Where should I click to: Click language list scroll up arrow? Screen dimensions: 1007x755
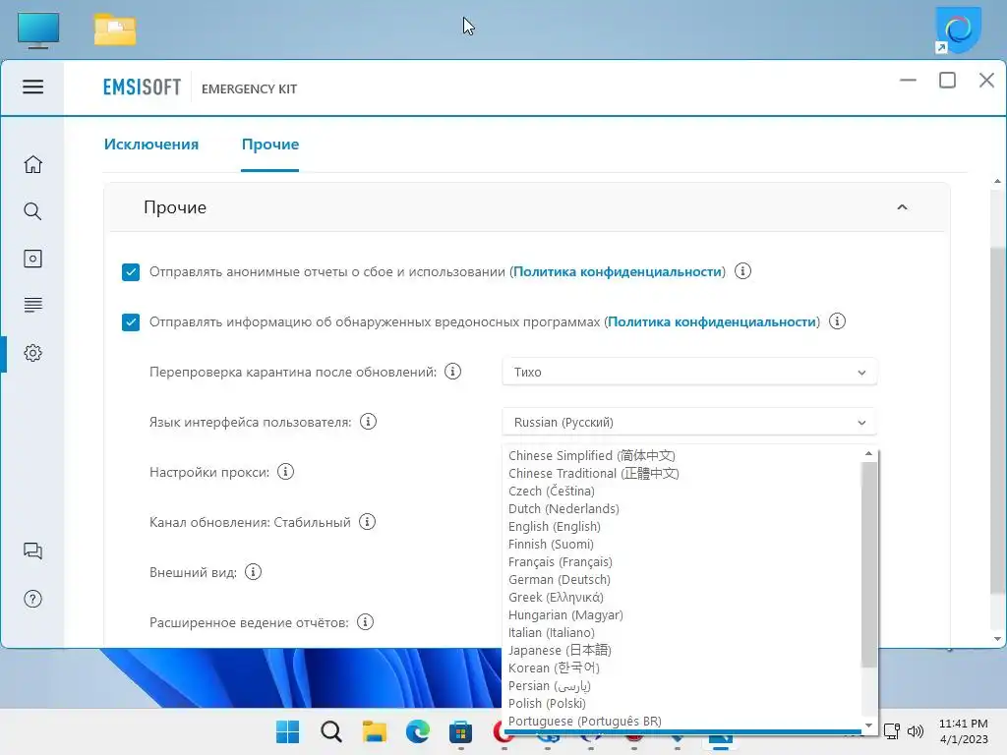(869, 453)
